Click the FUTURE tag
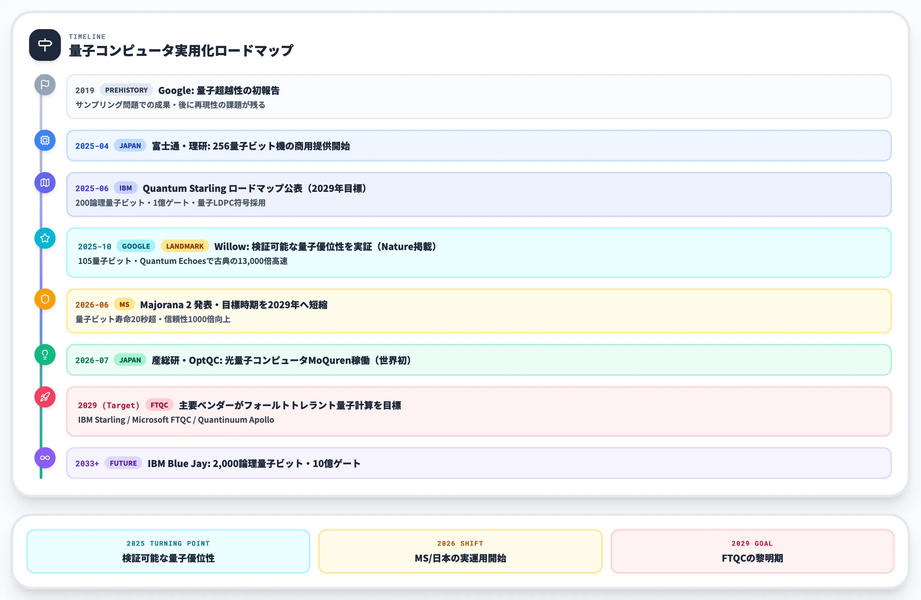921x600 pixels. pyautogui.click(x=123, y=463)
